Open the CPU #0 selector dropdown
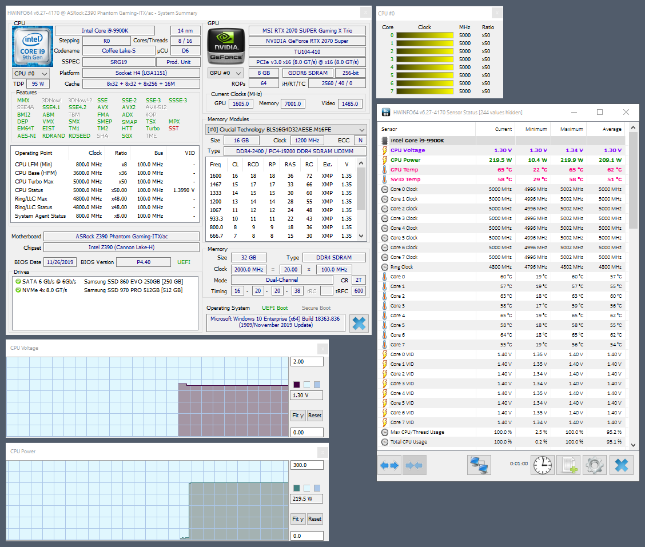The image size is (645, 547). coord(31,73)
